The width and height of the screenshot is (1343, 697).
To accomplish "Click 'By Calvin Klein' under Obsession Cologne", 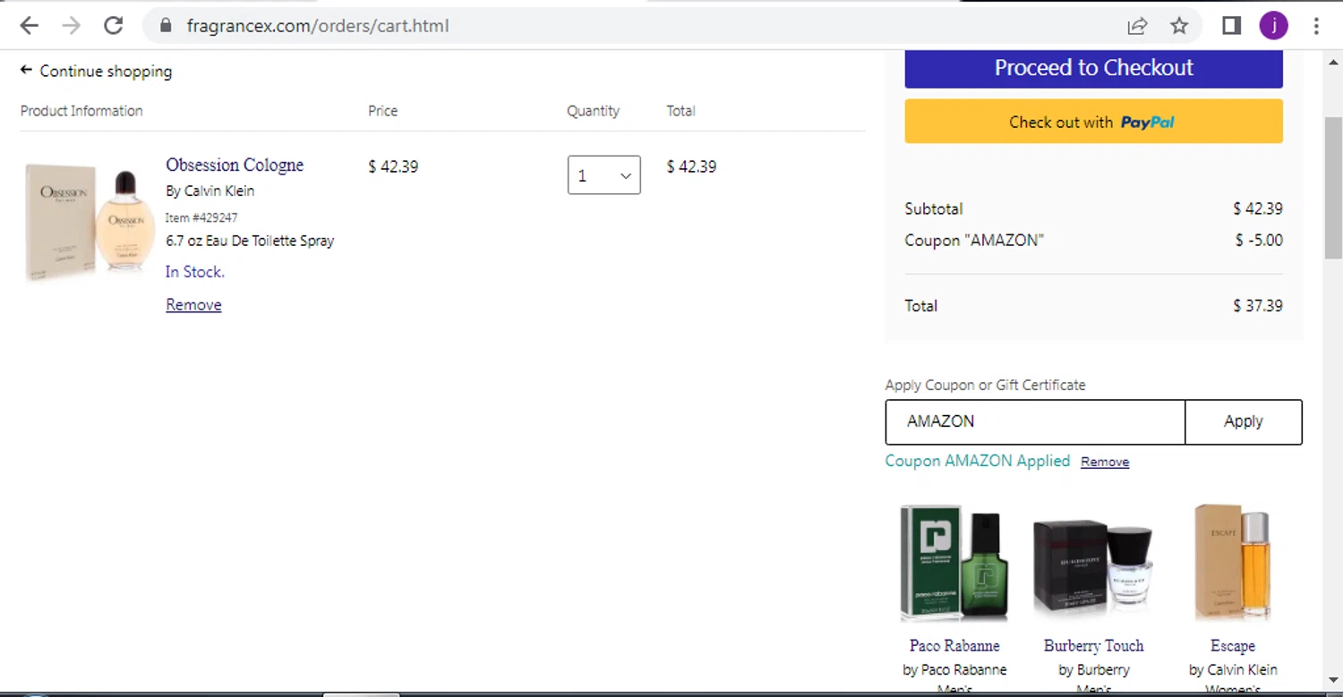I will [210, 191].
